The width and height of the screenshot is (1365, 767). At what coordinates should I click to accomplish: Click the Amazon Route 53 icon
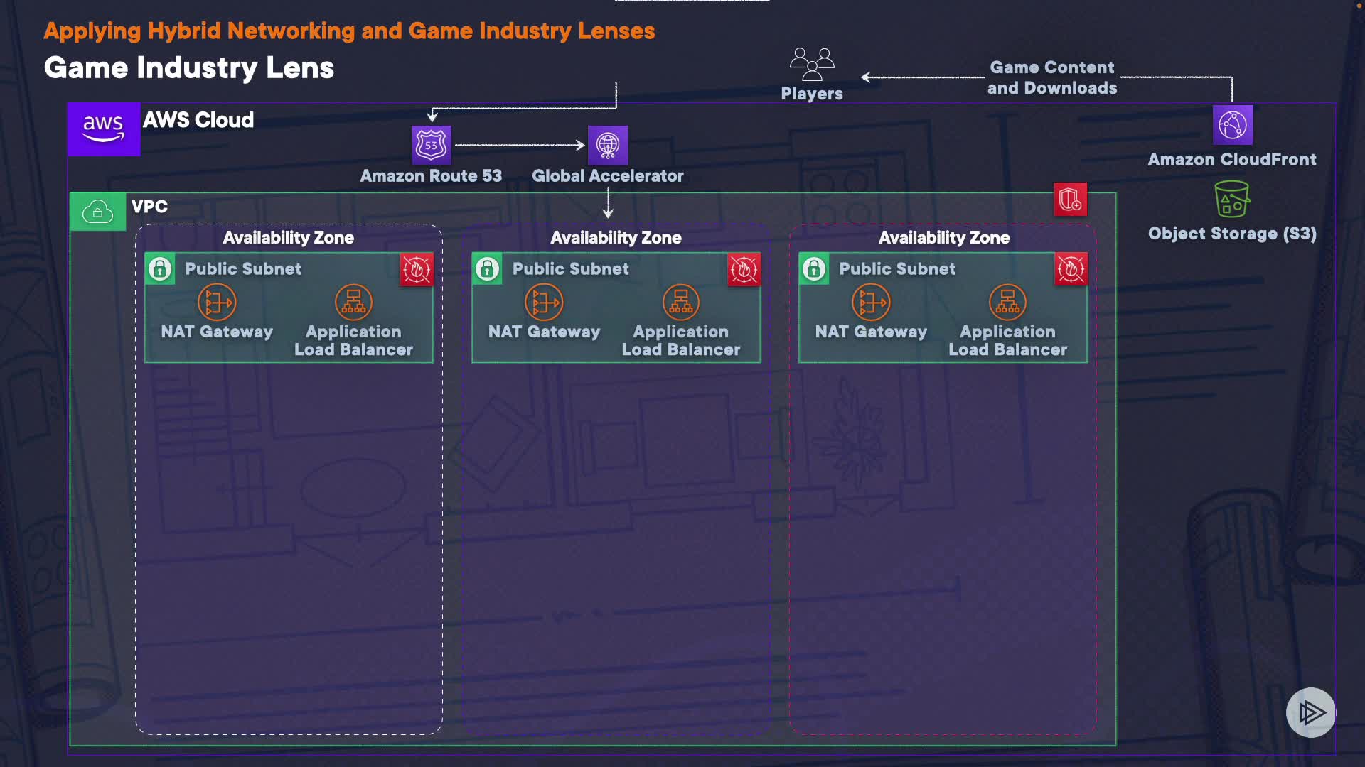pyautogui.click(x=431, y=145)
